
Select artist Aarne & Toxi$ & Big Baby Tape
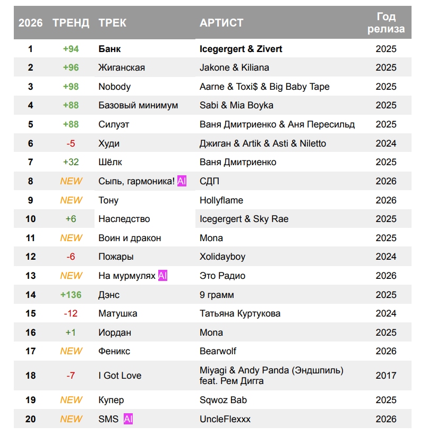[264, 87]
